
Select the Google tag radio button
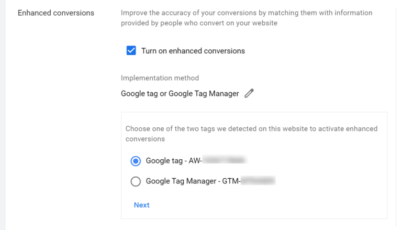136,161
